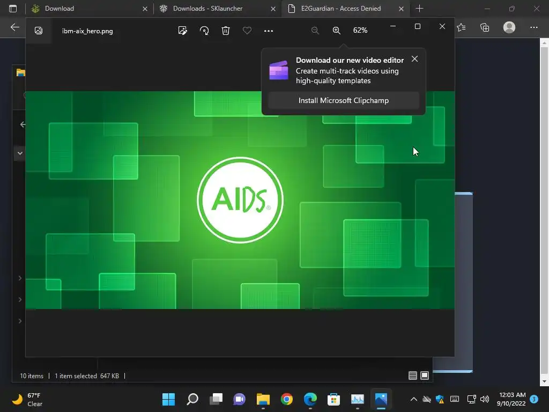Switch File Explorer to large thumbnails view
549x412 pixels.
(425, 376)
